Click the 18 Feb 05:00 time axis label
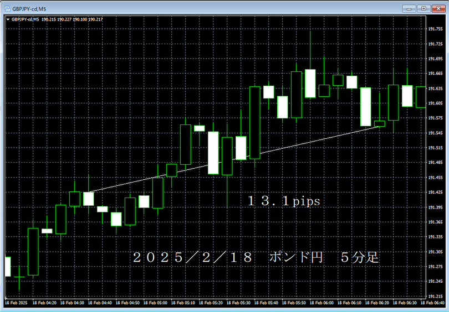Image resolution: width=449 pixels, height=312 pixels. click(x=156, y=303)
